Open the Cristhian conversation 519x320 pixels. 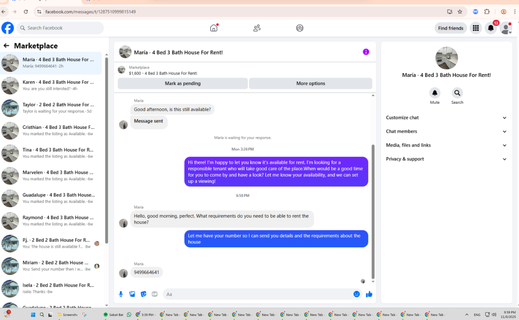51,131
